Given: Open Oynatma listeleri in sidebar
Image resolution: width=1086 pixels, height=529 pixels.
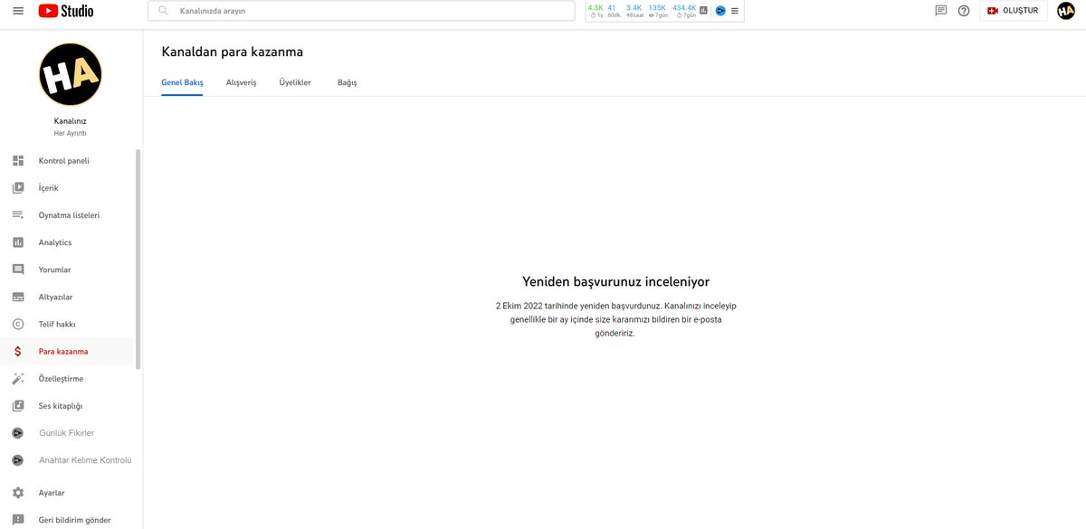Looking at the screenshot, I should 67,215.
